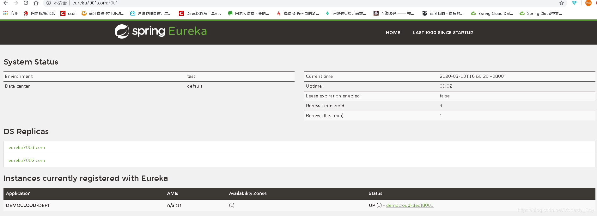The image size is (597, 216).
Task: Go back with the browser back arrow
Action: coord(6,3)
